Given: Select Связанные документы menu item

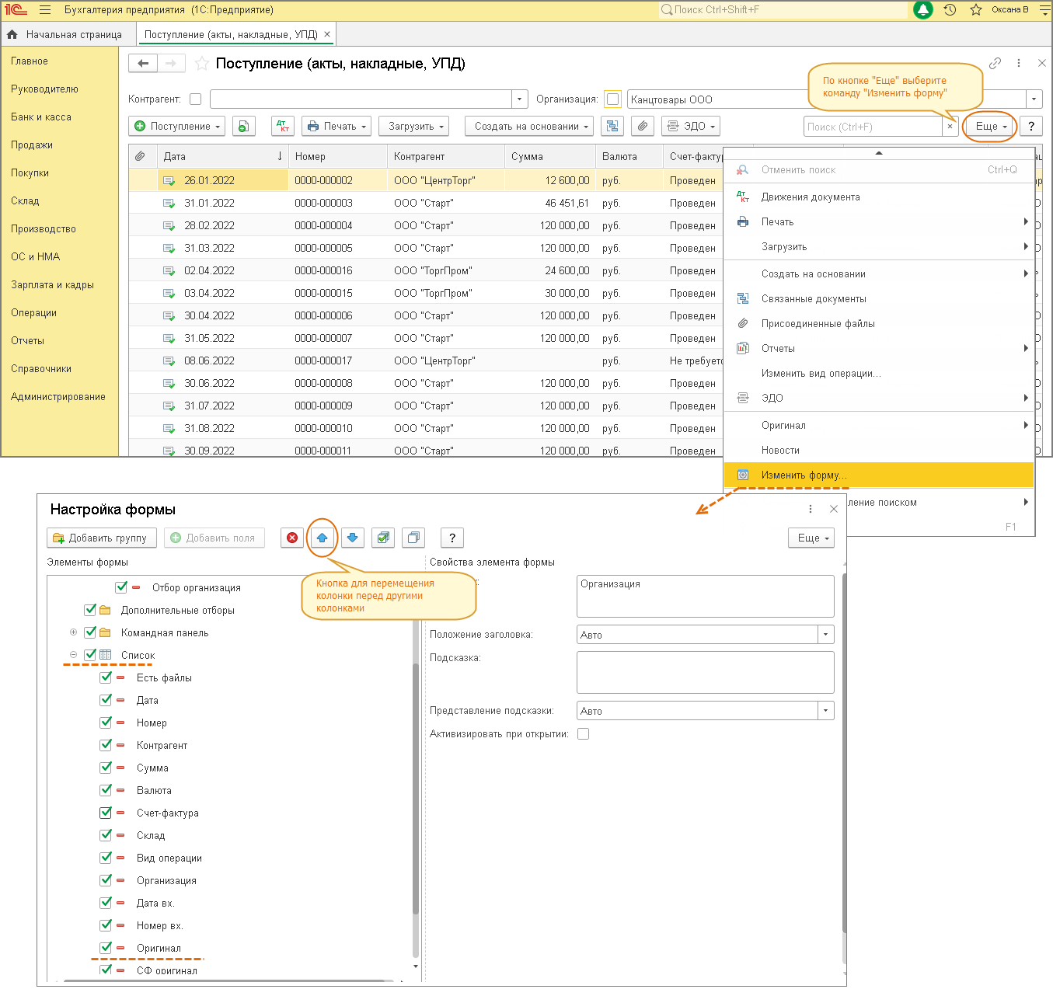Looking at the screenshot, I should [879, 298].
